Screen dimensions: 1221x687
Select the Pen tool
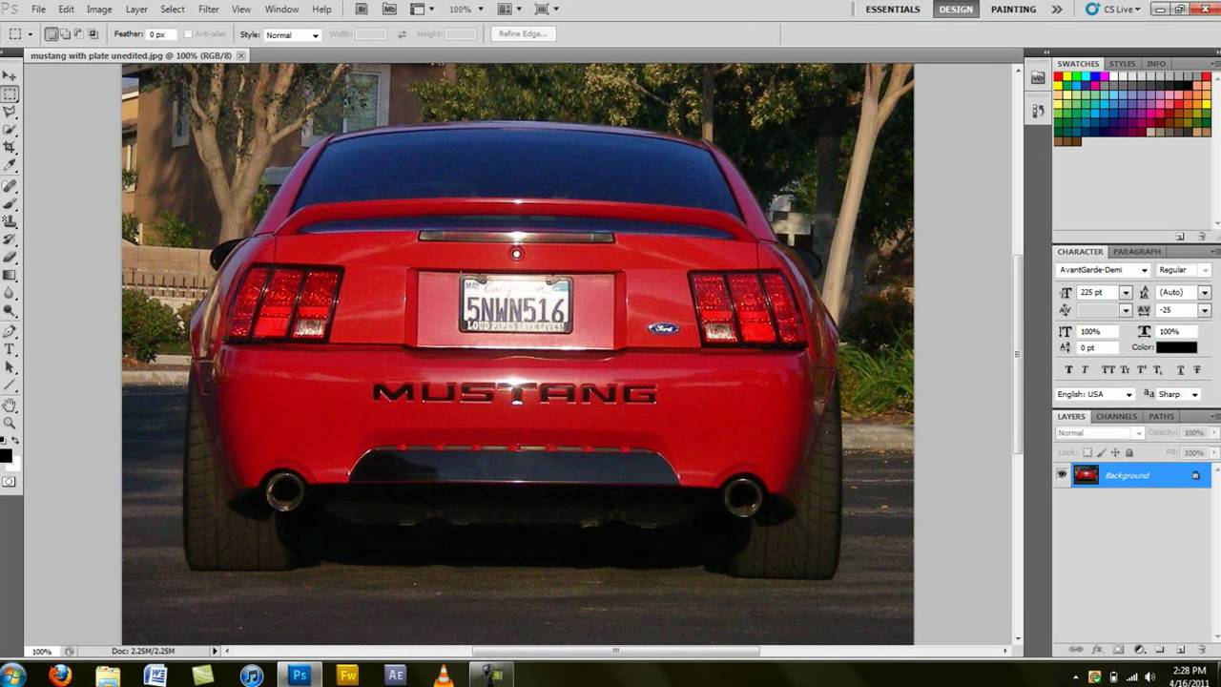click(x=10, y=331)
